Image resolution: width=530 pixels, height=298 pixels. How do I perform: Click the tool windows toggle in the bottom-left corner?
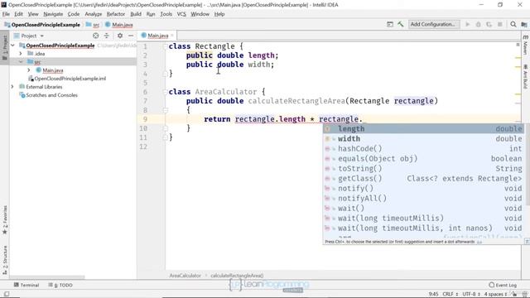tap(7, 294)
